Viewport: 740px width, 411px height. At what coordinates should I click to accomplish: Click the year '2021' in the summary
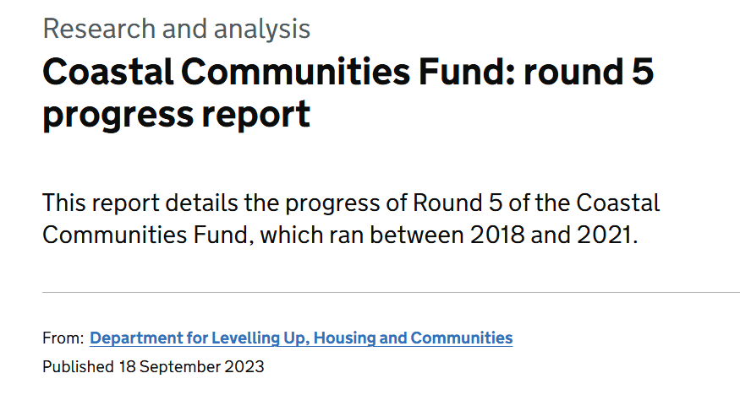click(x=604, y=235)
